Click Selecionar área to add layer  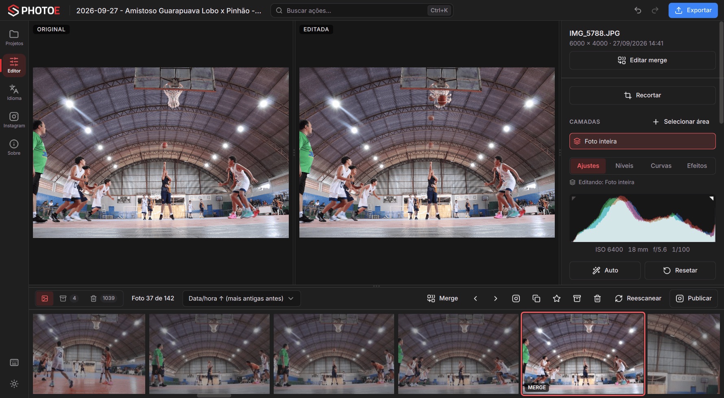681,122
